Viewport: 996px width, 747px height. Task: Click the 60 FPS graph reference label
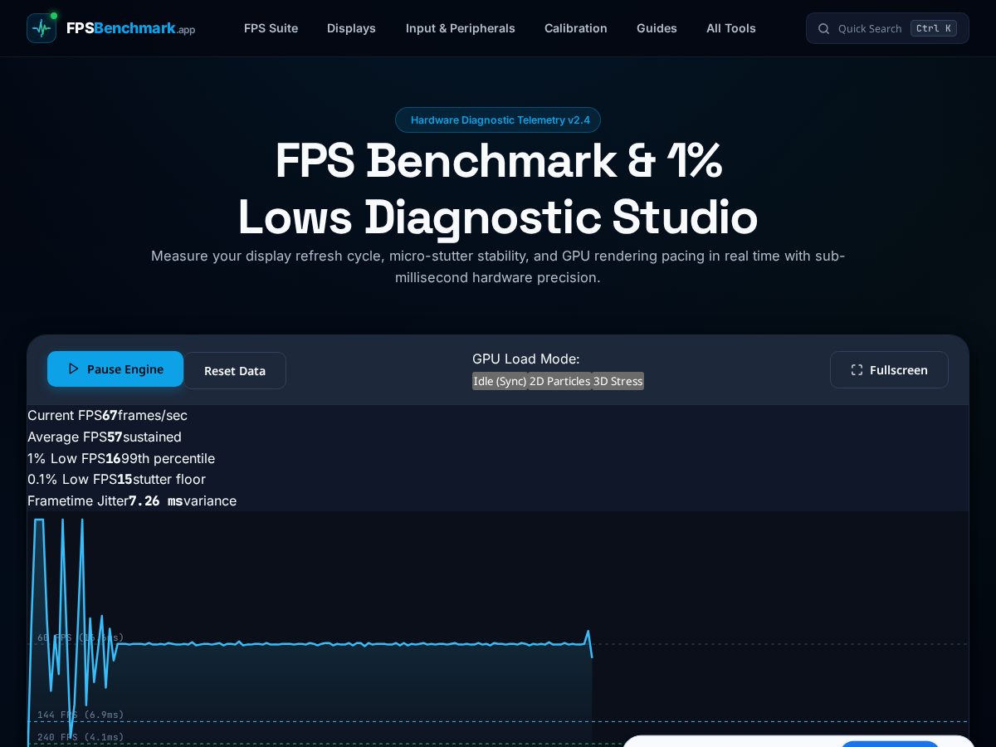point(81,637)
